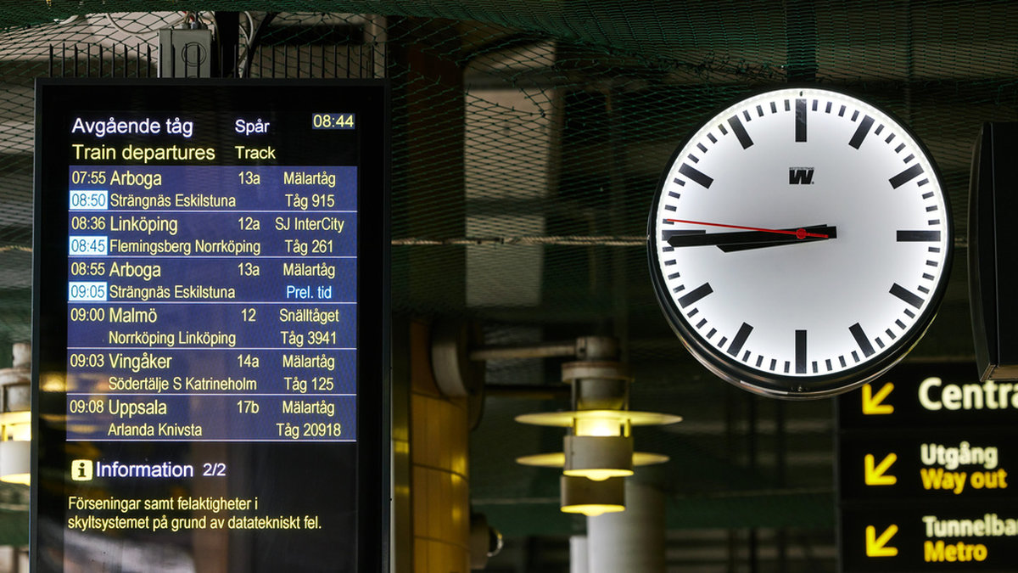Click the new time 09:05 highlighted box
This screenshot has height=573, width=1018.
pos(88,292)
